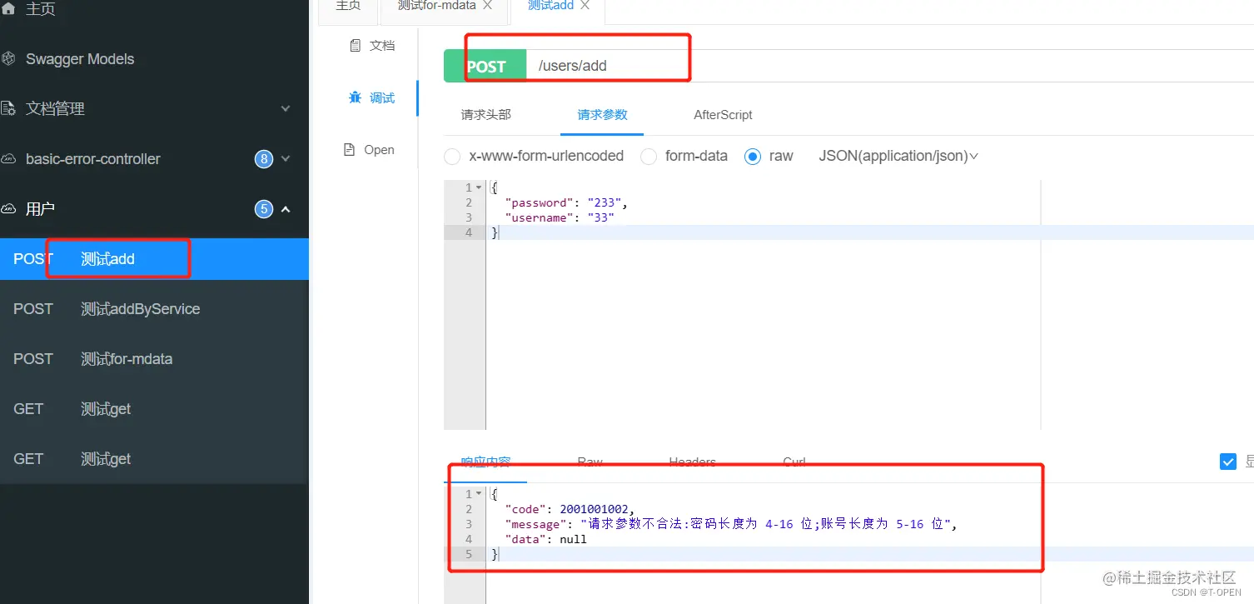Image resolution: width=1254 pixels, height=604 pixels.
Task: Select the 文档 document view icon
Action: pos(356,45)
